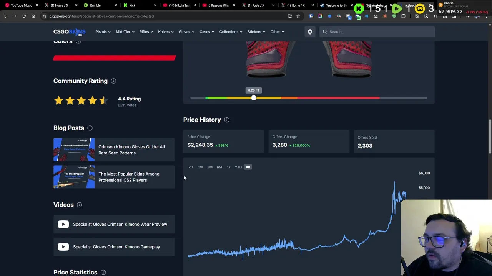The height and width of the screenshot is (276, 492).
Task: Reload the page
Action: (24, 16)
